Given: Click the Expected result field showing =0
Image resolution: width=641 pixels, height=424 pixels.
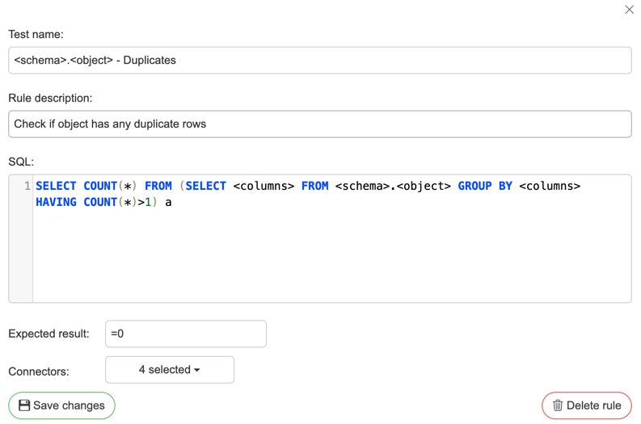Looking at the screenshot, I should click(x=185, y=334).
